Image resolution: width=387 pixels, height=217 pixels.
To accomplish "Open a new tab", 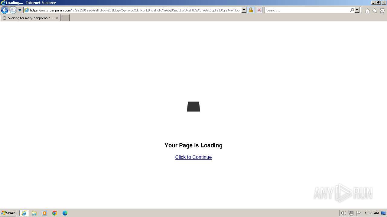I will [65, 18].
